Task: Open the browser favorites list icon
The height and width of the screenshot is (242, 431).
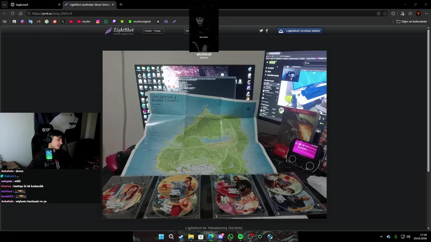Action: point(410,13)
